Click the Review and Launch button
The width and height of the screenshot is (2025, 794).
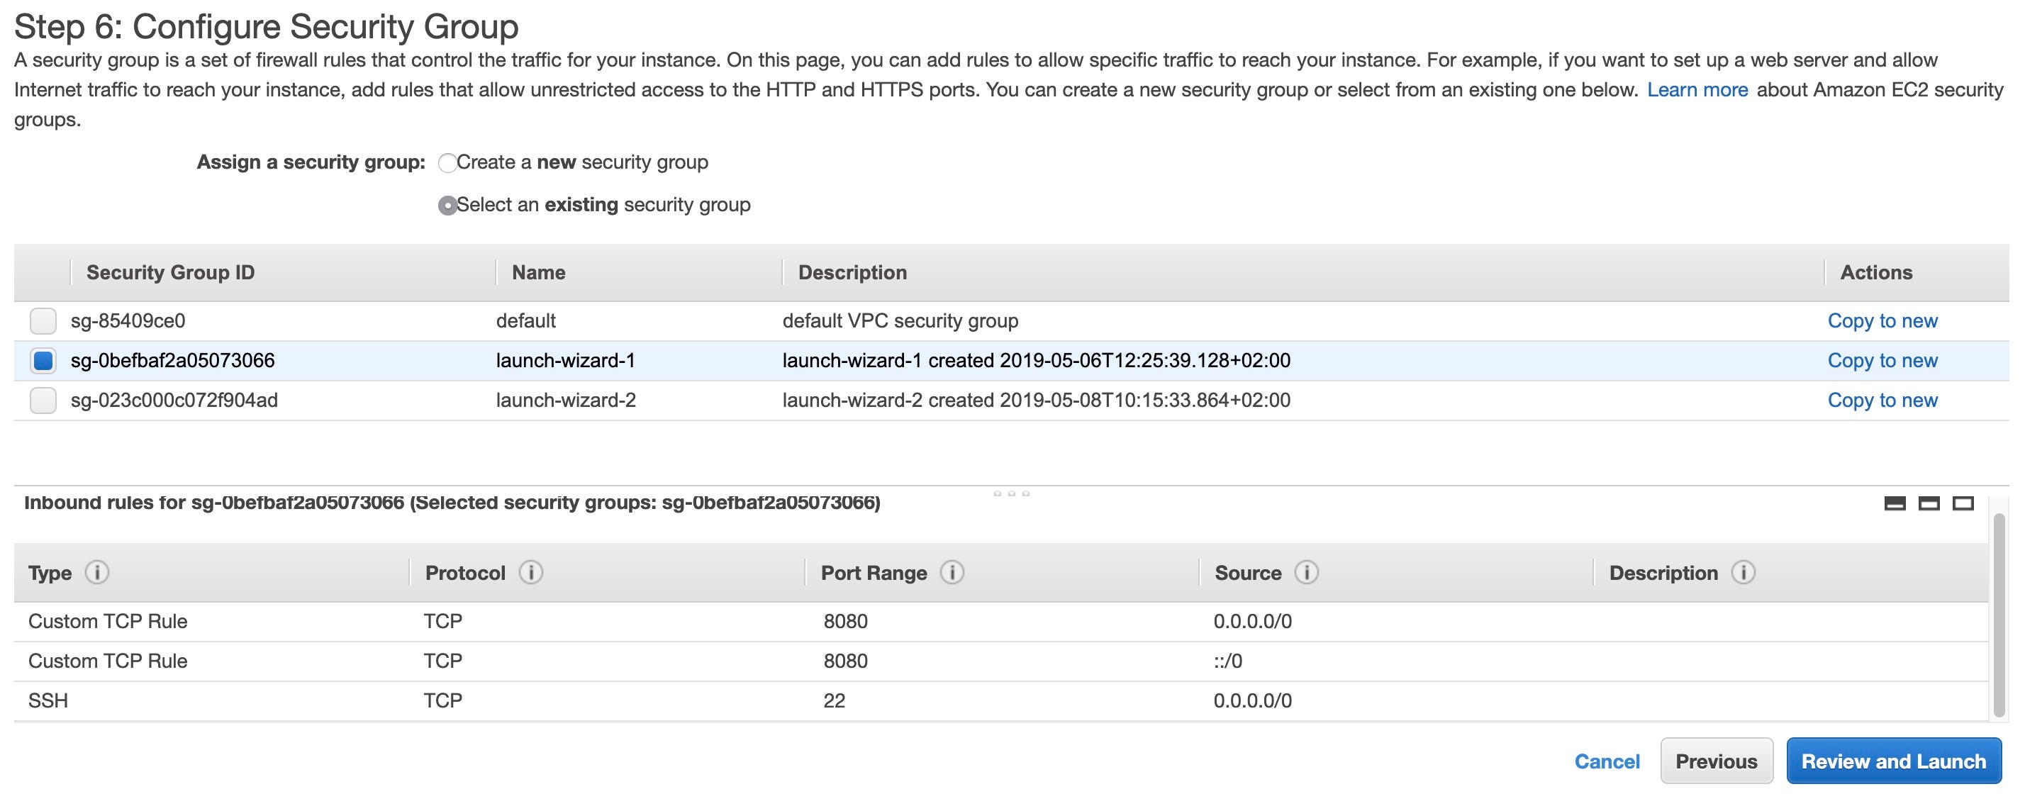coord(1894,761)
